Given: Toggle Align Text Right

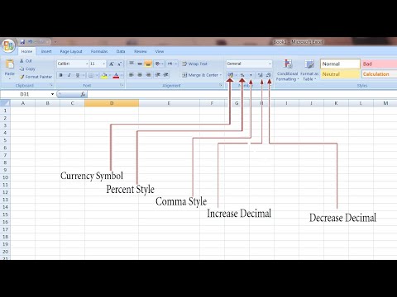Looking at the screenshot, I should (148, 75).
